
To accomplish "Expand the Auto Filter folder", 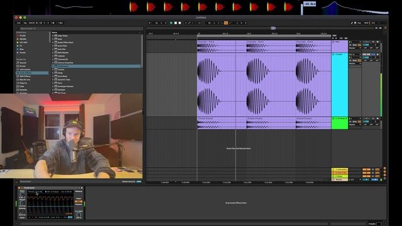I will click(x=53, y=46).
